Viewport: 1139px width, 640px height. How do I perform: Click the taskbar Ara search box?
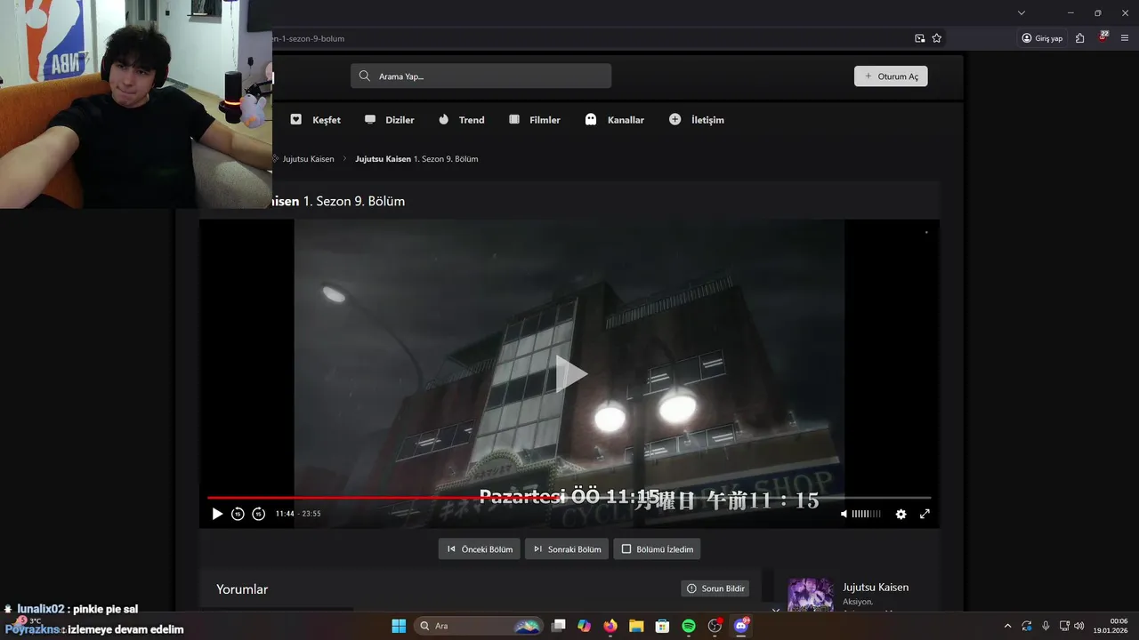pyautogui.click(x=480, y=626)
